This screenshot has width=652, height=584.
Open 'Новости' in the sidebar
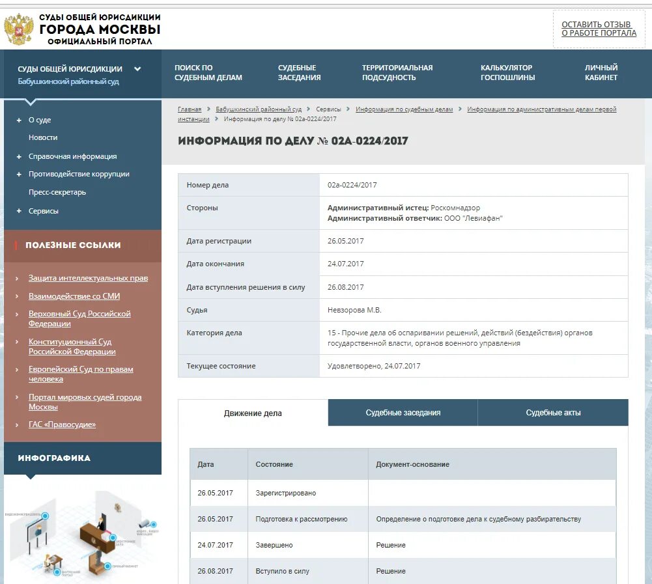(x=43, y=137)
